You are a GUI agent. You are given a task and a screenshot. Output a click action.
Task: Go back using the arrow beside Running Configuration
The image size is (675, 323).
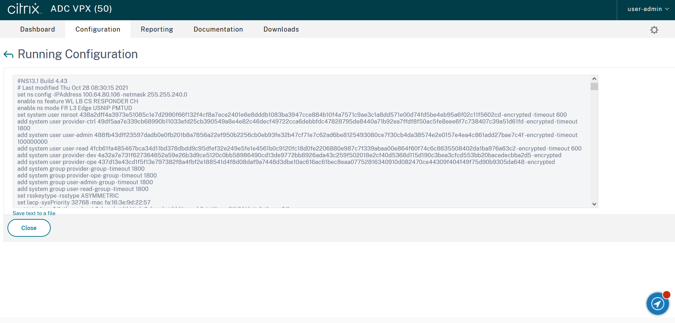click(9, 54)
